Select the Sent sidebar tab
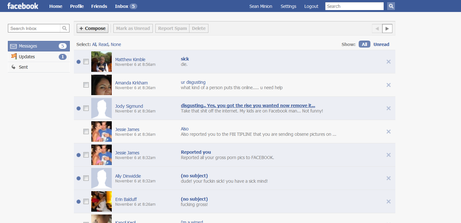This screenshot has width=461, height=223. click(x=39, y=67)
